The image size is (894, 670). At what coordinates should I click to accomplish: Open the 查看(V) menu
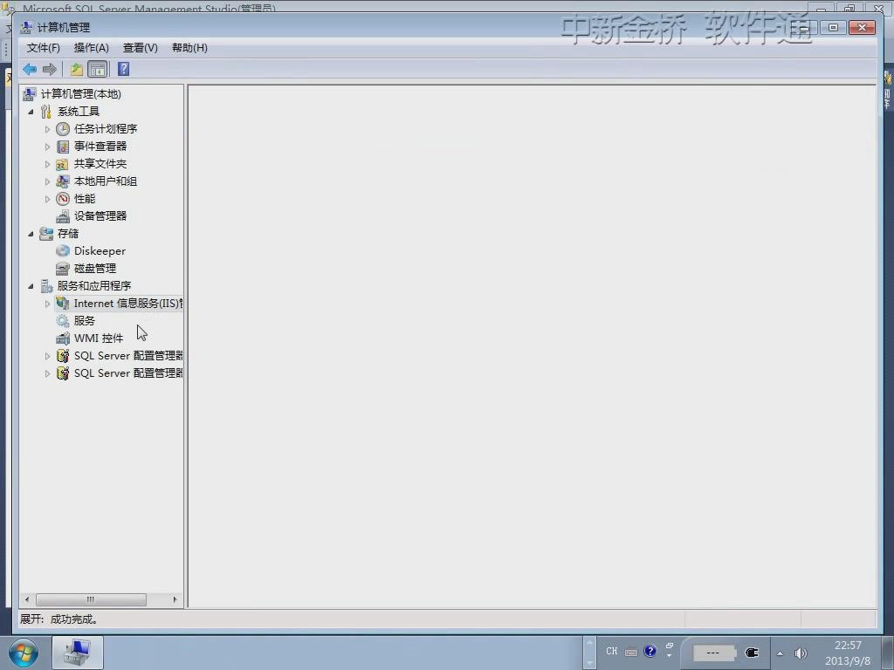[x=141, y=48]
